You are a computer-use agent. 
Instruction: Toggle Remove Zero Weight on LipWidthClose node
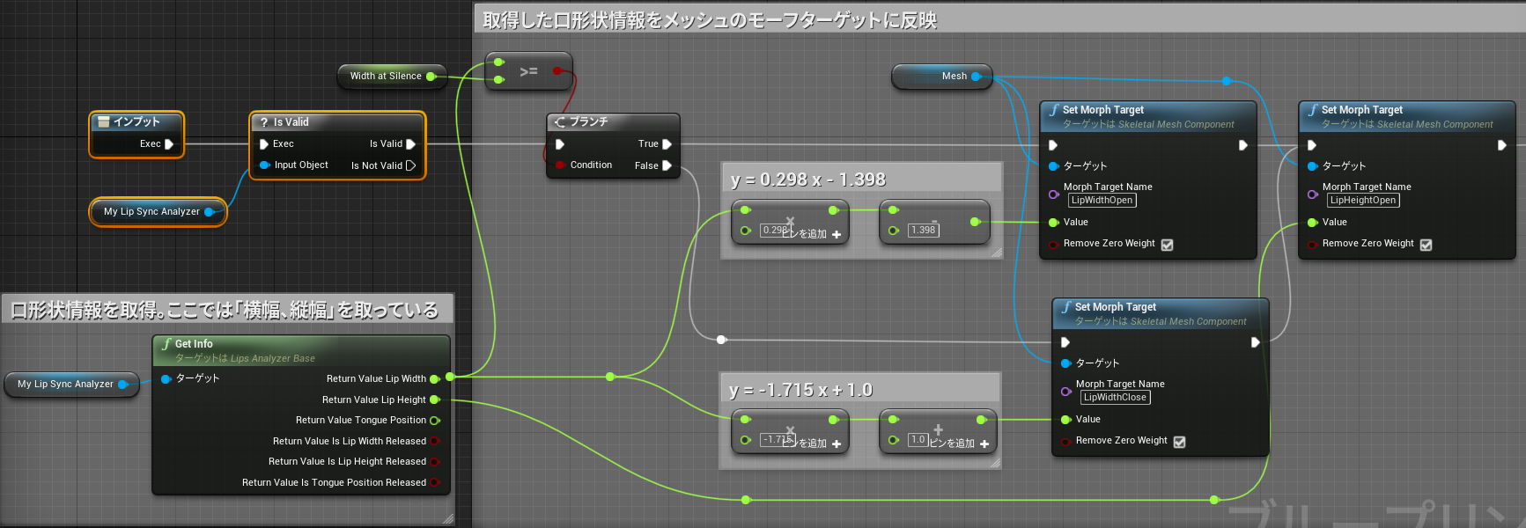[x=1179, y=442]
